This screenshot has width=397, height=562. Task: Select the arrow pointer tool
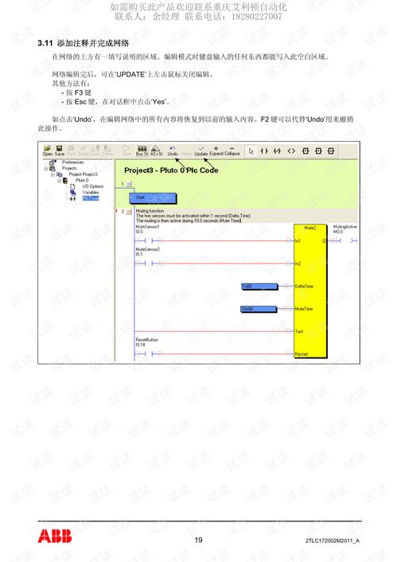(251, 151)
